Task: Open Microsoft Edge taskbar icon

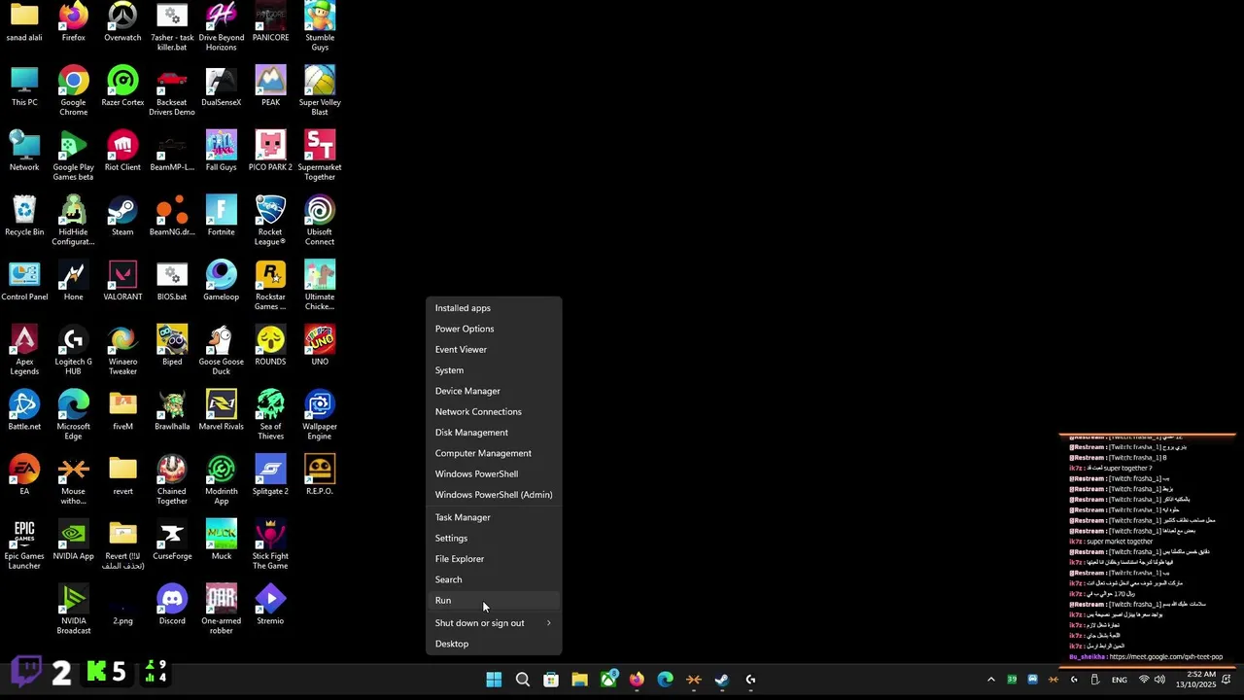Action: click(665, 680)
